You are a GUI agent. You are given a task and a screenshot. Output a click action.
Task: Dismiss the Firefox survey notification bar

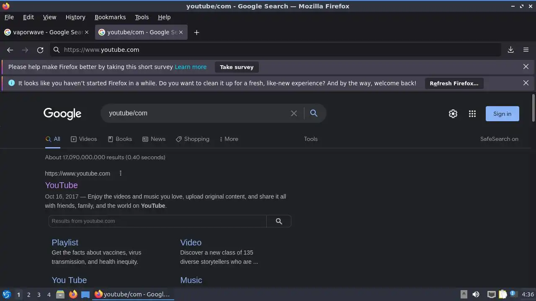click(526, 67)
